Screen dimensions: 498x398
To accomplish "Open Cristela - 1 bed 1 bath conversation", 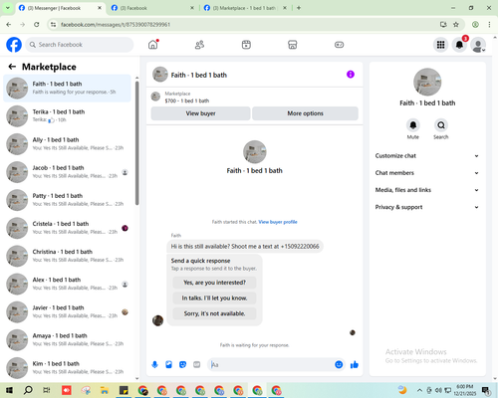I will coord(68,228).
